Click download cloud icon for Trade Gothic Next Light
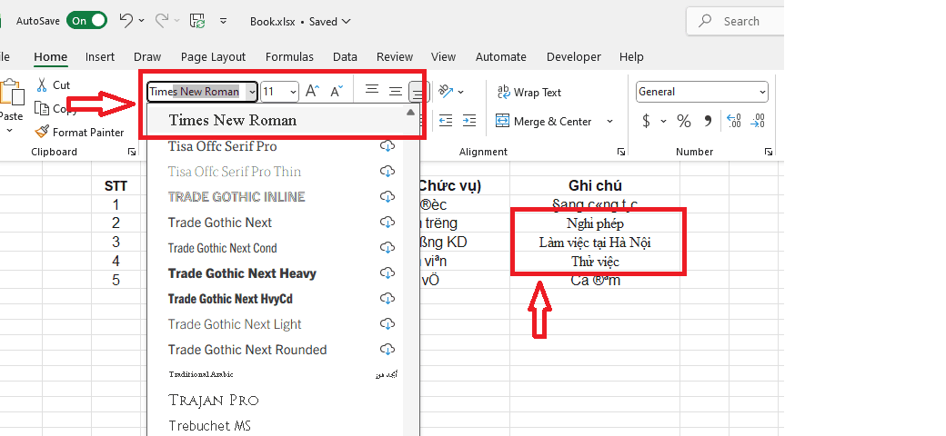The image size is (946, 436). tap(387, 324)
